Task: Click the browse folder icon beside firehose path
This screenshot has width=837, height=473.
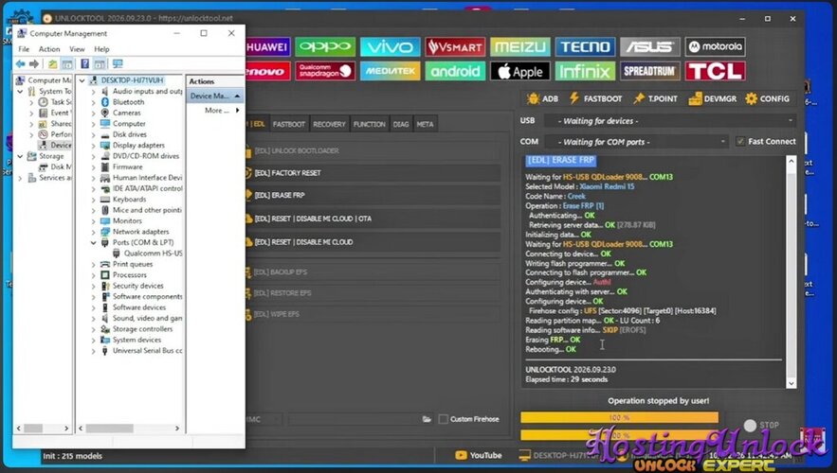Action: [427, 419]
